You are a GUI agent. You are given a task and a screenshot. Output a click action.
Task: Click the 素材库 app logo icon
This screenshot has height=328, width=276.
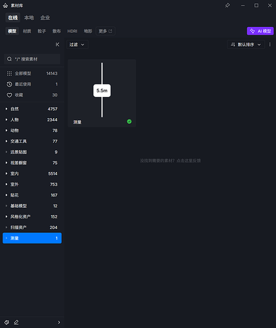pyautogui.click(x=5, y=6)
